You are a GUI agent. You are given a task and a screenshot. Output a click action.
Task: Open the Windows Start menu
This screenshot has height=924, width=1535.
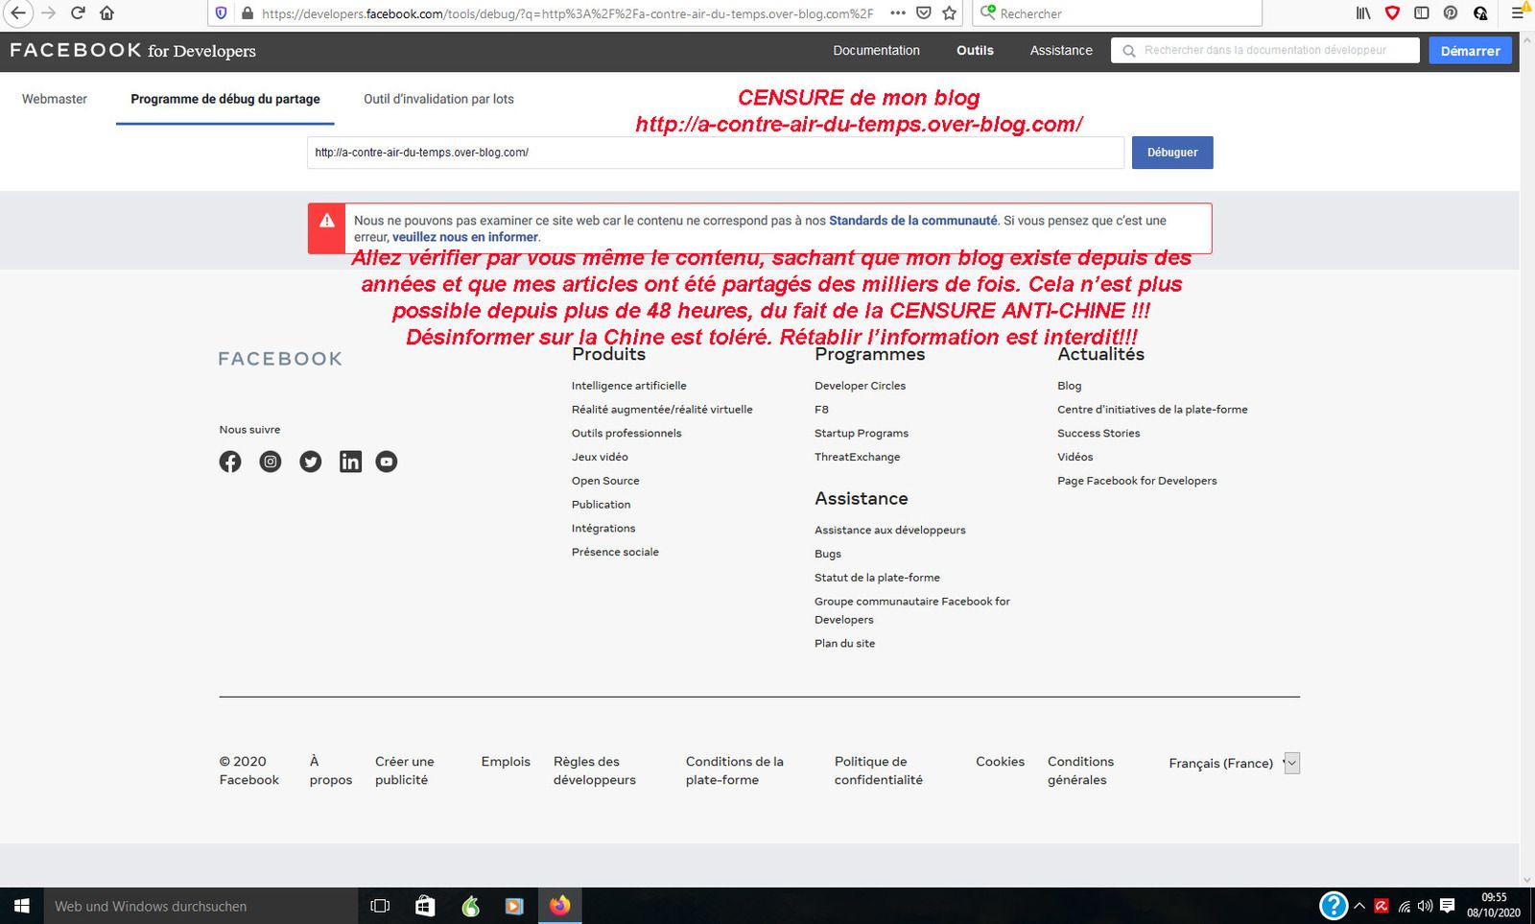coord(21,906)
